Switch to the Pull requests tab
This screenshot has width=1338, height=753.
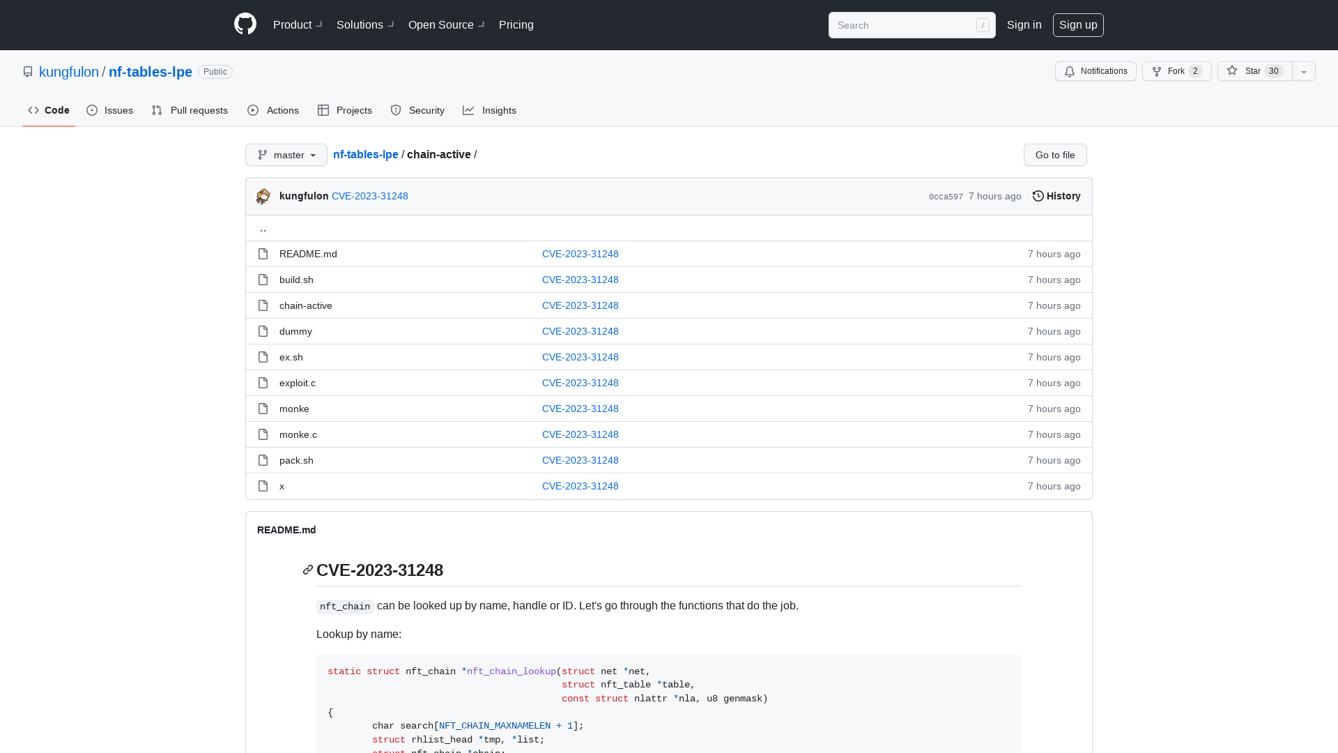[190, 110]
